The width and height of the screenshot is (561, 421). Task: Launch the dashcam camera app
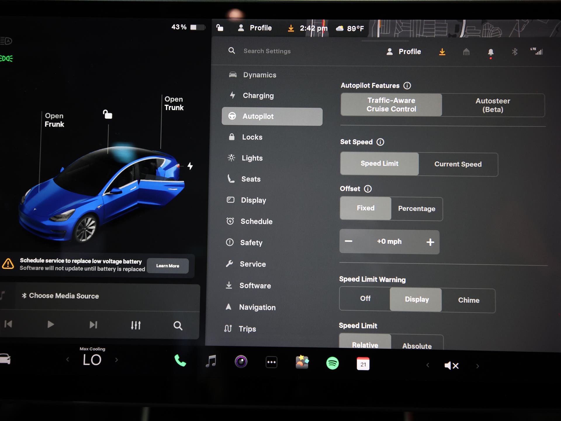coord(241,362)
